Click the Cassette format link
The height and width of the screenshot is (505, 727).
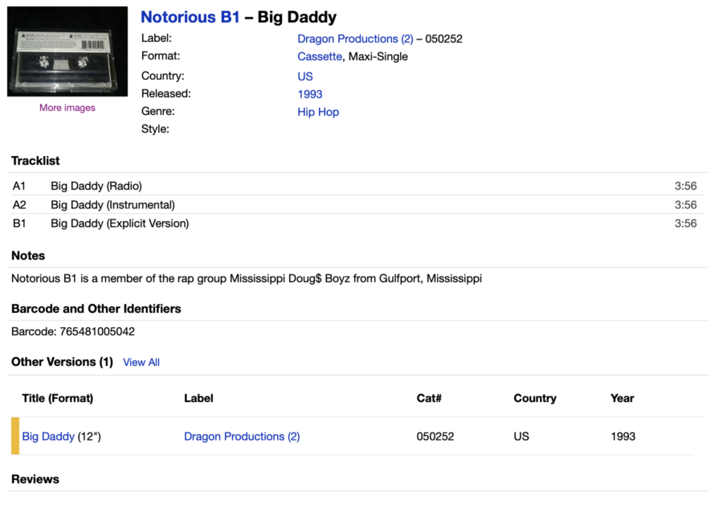coord(320,56)
